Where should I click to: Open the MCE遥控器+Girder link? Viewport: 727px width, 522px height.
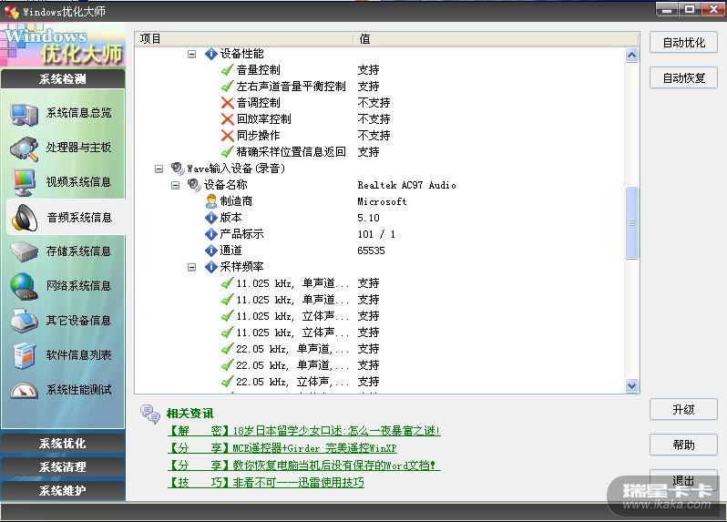[282, 448]
